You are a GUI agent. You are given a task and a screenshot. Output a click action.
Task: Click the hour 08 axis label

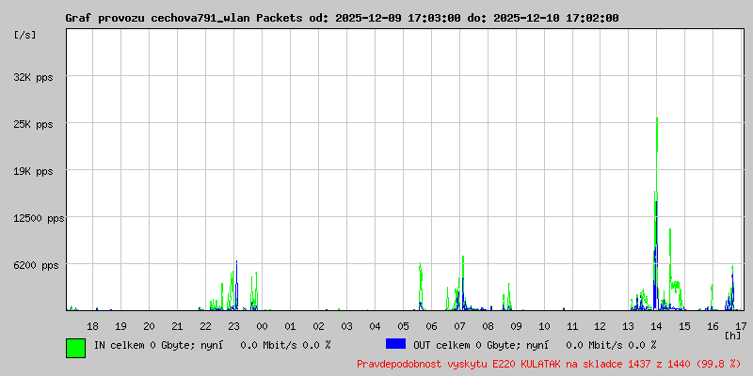[488, 326]
